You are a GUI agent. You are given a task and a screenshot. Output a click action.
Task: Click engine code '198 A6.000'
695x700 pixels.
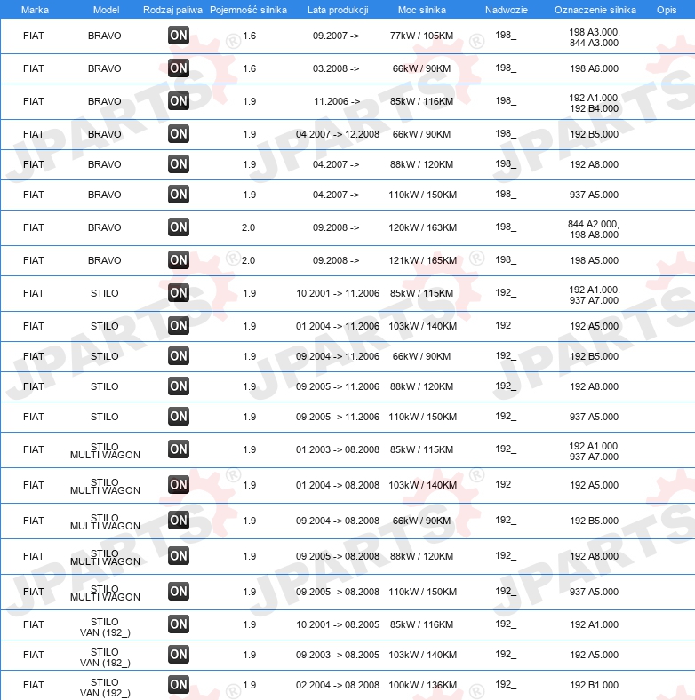(x=594, y=68)
